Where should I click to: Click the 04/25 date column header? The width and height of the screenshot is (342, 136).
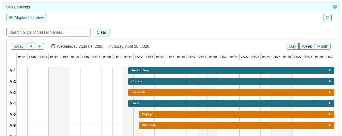[x=276, y=57]
